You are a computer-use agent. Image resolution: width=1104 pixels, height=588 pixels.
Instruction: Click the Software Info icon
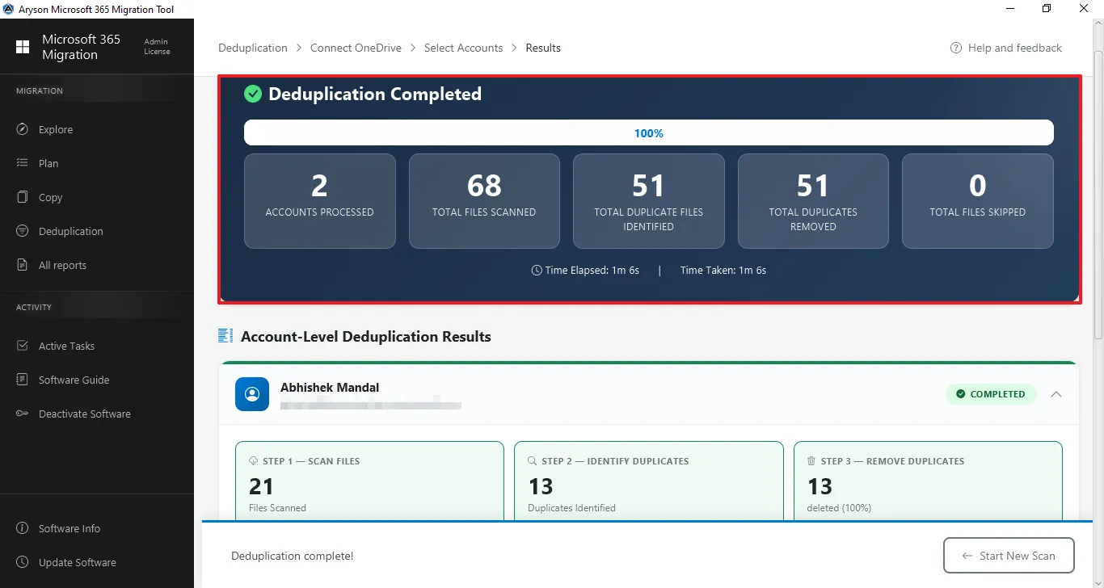click(x=23, y=528)
